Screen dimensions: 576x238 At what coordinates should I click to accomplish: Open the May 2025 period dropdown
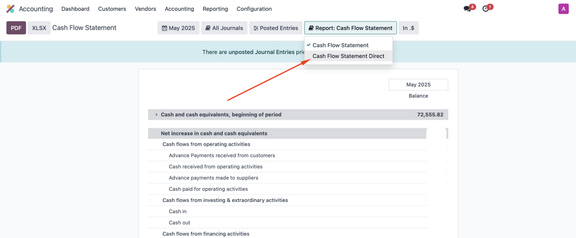178,28
